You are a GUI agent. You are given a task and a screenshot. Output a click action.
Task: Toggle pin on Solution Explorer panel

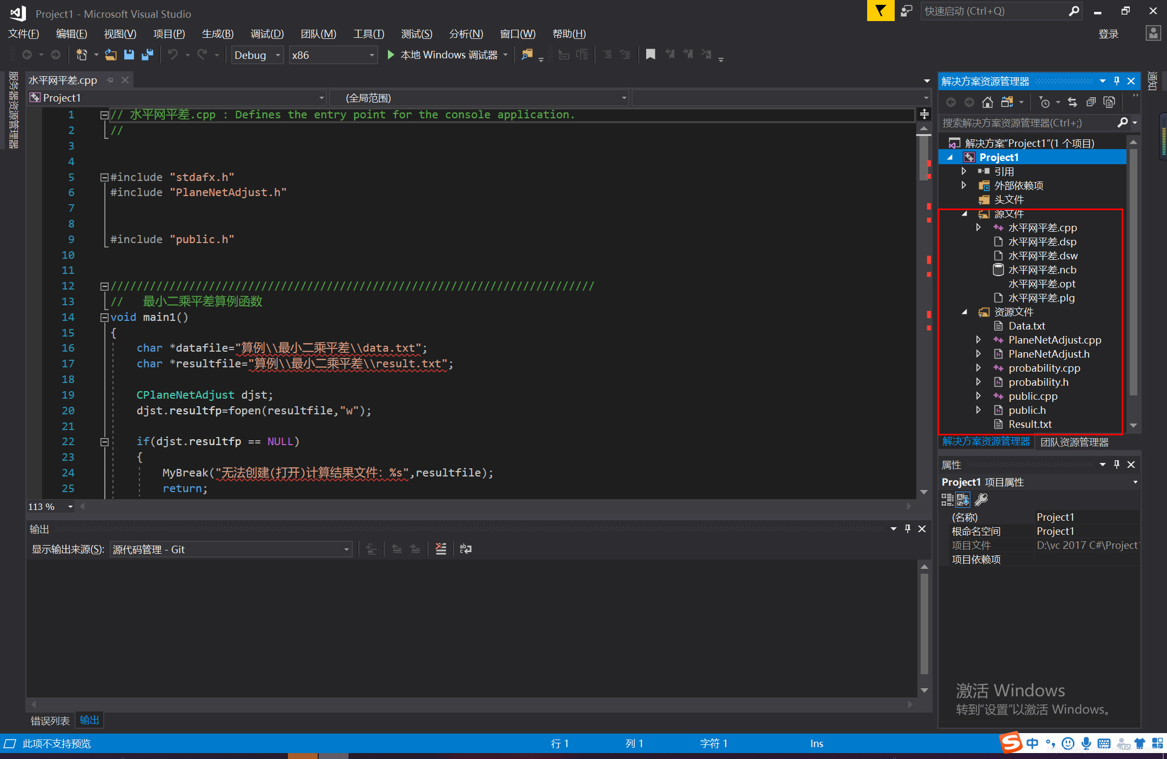[x=1117, y=81]
